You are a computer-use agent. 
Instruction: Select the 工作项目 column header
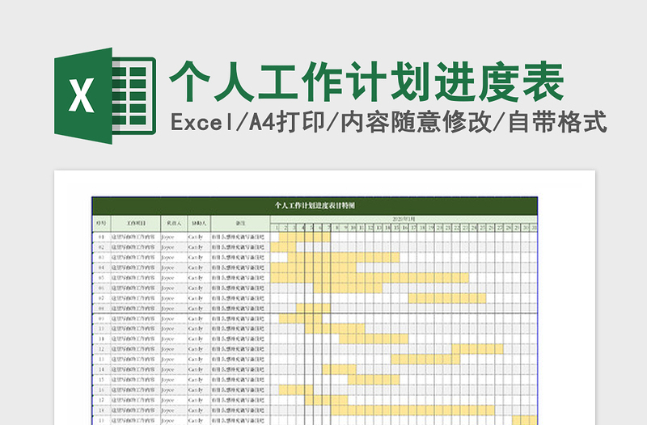(136, 223)
